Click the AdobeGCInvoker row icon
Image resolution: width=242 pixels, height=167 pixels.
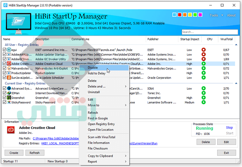pos(9,59)
